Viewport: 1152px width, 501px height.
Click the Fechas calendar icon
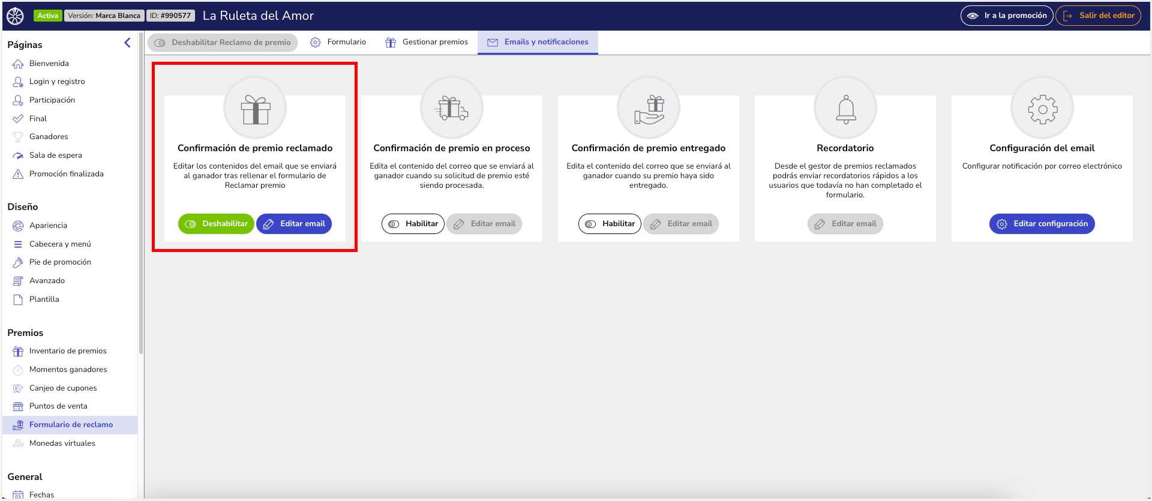pyautogui.click(x=18, y=495)
